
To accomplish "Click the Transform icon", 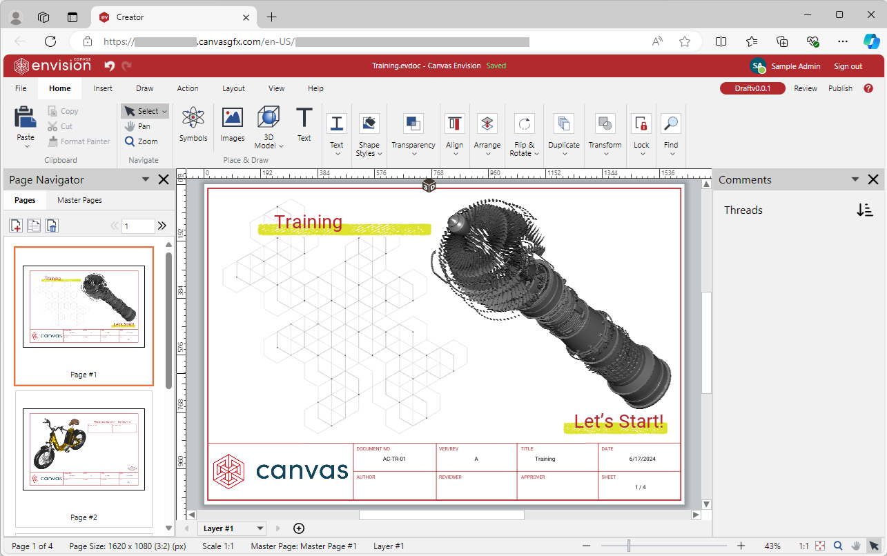I will pos(605,123).
